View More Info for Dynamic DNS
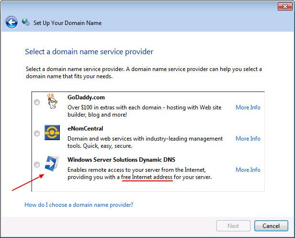The width and height of the screenshot is (295, 238). 248,170
